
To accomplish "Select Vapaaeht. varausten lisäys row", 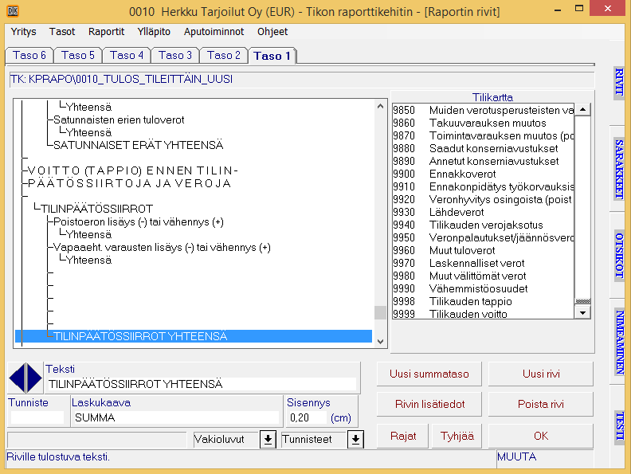I will pos(162,247).
